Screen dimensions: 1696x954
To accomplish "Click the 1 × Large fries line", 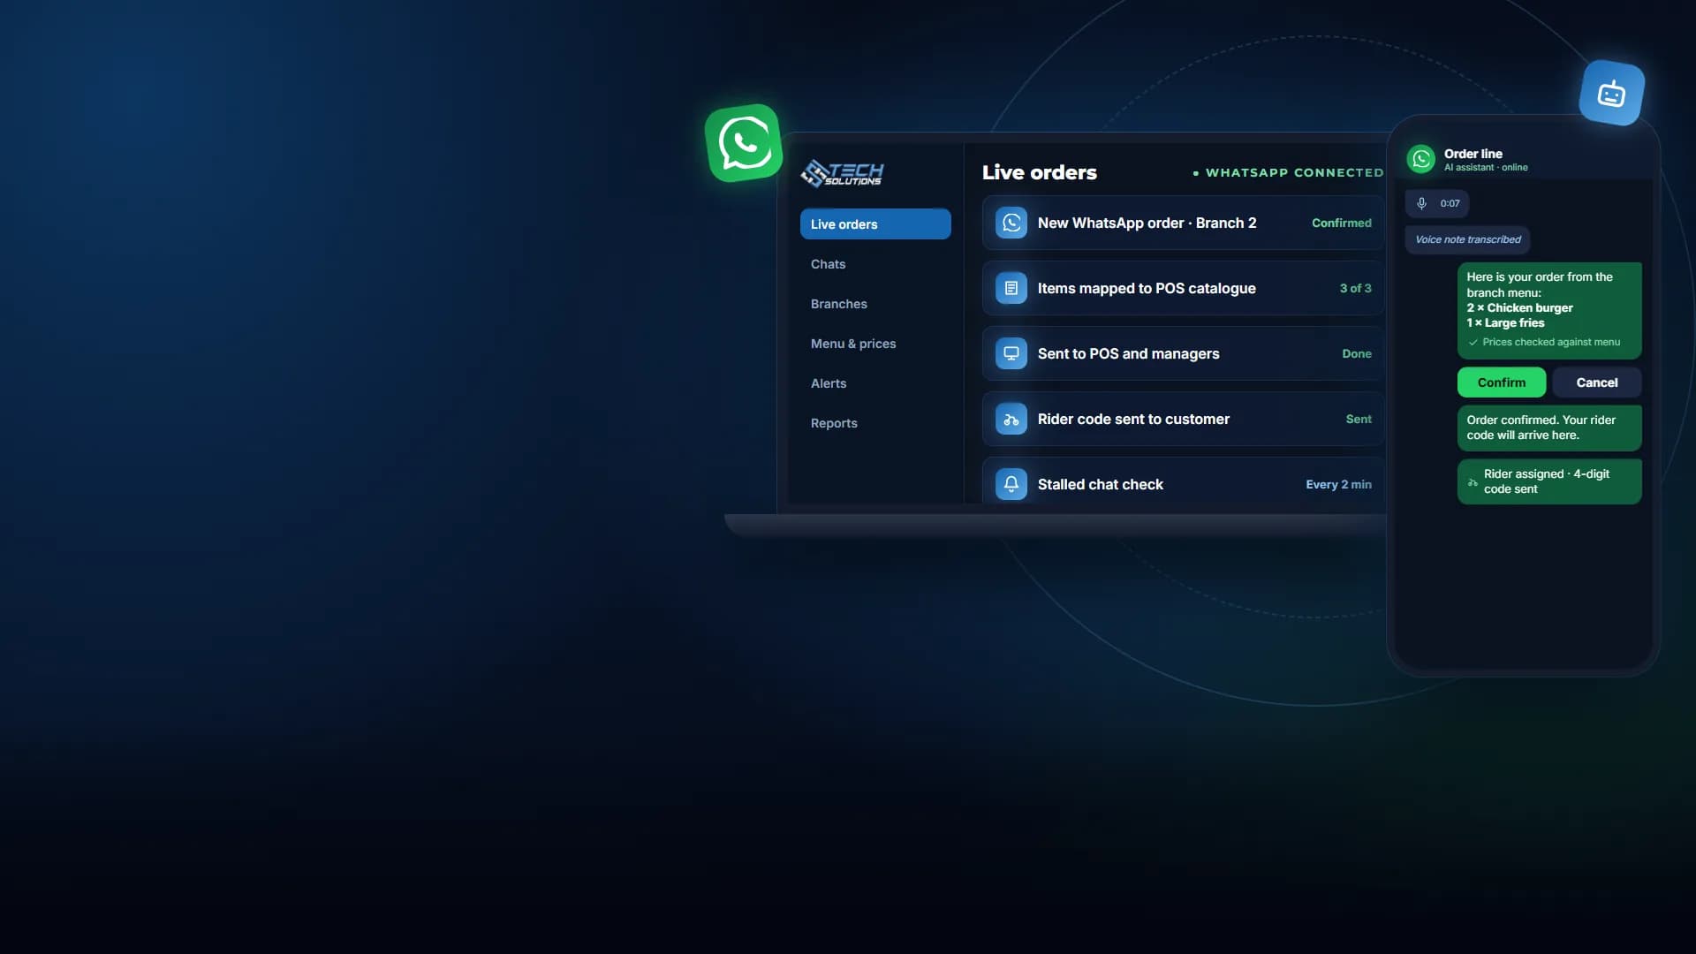I will (x=1505, y=322).
